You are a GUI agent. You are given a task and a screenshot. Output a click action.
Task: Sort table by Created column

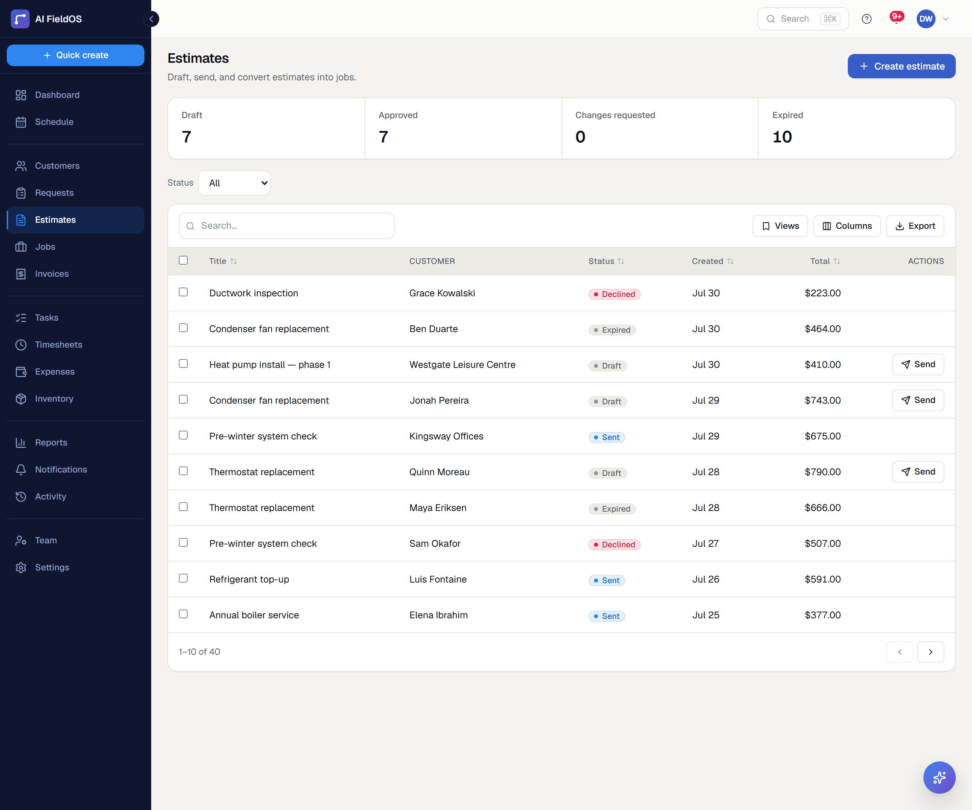pyautogui.click(x=713, y=261)
